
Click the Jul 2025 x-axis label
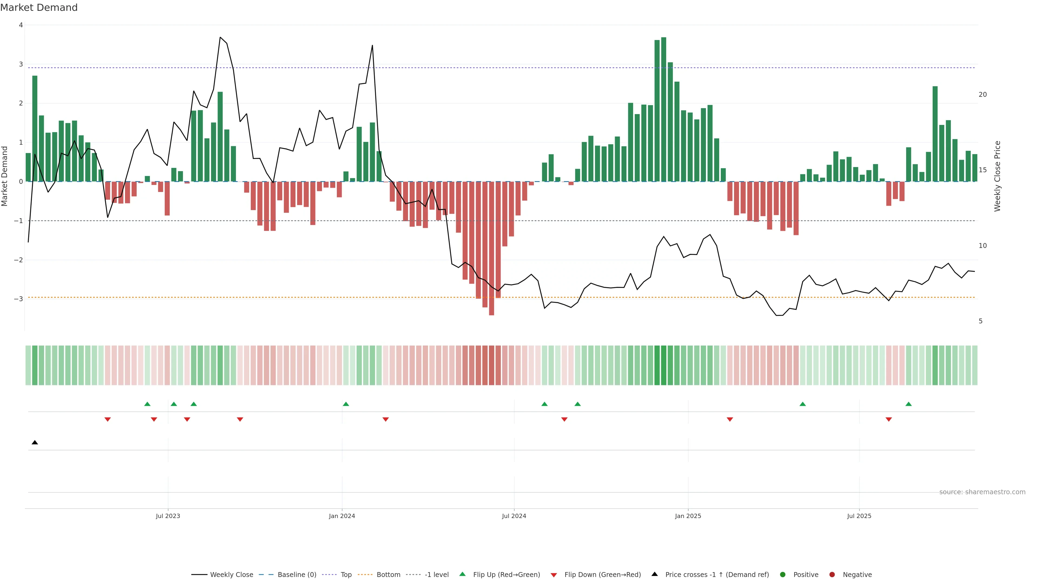click(859, 516)
